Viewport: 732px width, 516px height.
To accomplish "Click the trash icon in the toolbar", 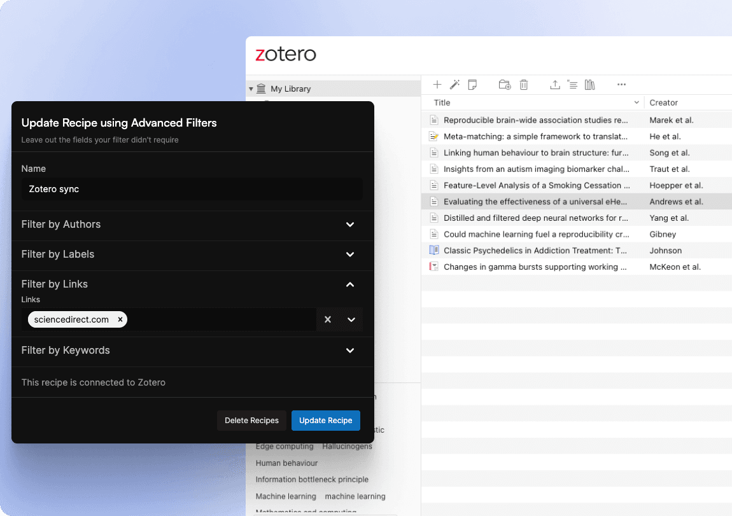I will click(523, 84).
